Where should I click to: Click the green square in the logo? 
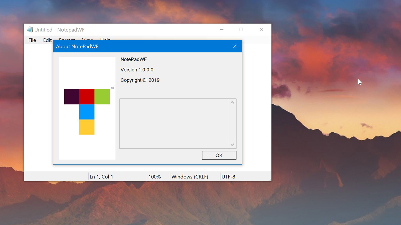pyautogui.click(x=102, y=97)
